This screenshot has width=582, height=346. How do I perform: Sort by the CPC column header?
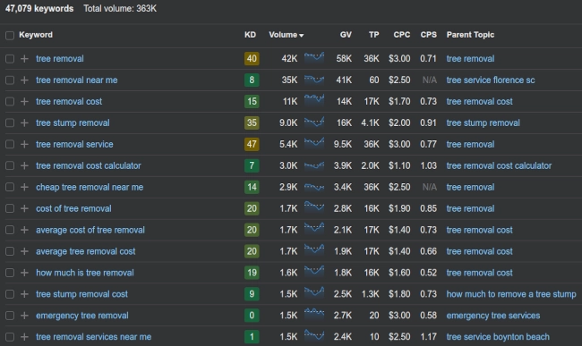402,35
